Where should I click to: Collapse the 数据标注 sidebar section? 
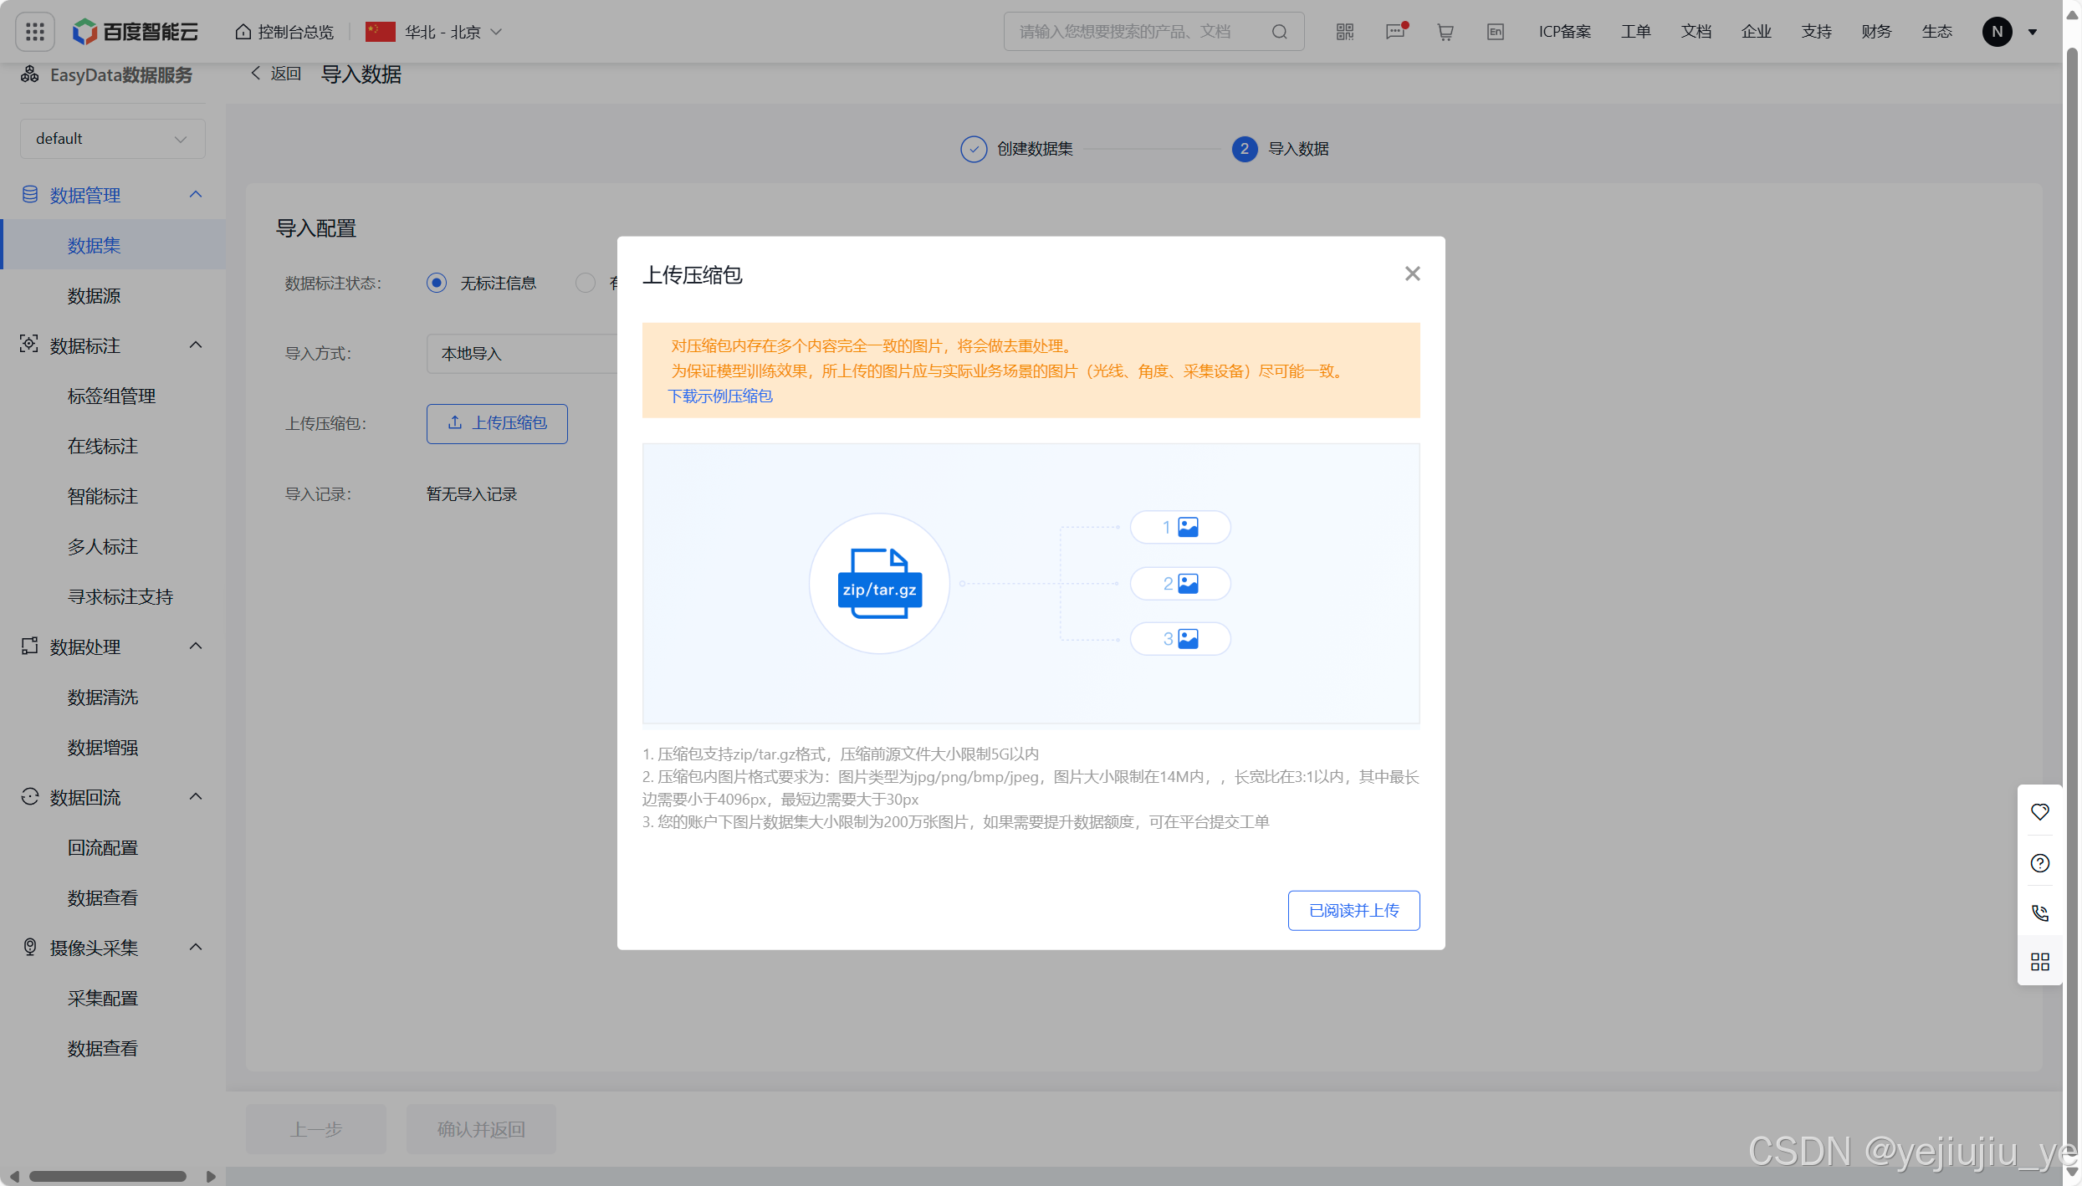195,345
